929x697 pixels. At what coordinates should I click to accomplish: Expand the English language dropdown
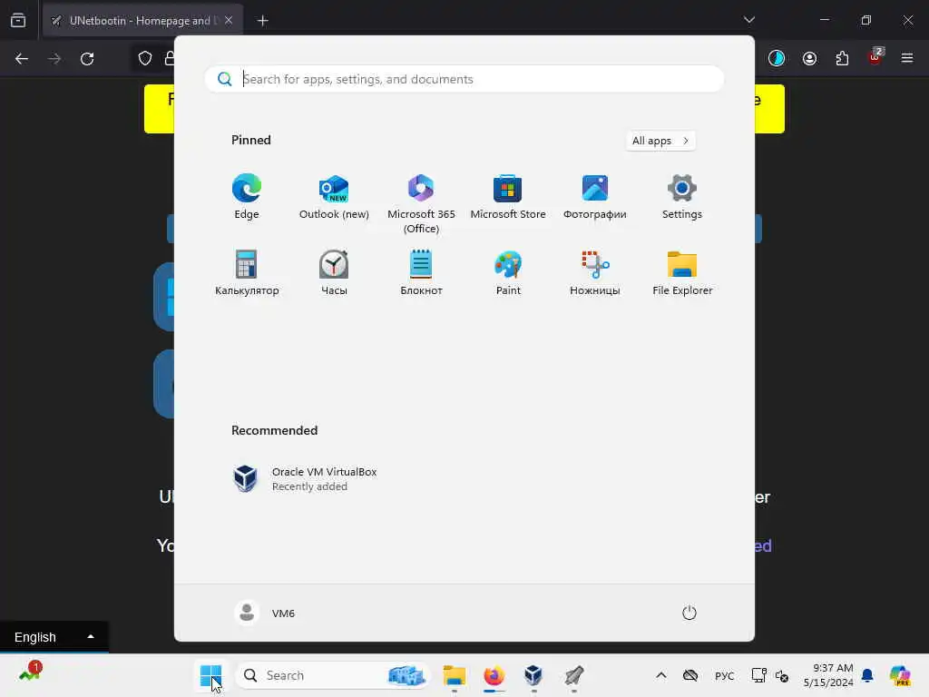pos(54,637)
